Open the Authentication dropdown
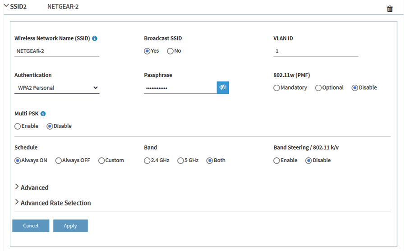 point(56,88)
